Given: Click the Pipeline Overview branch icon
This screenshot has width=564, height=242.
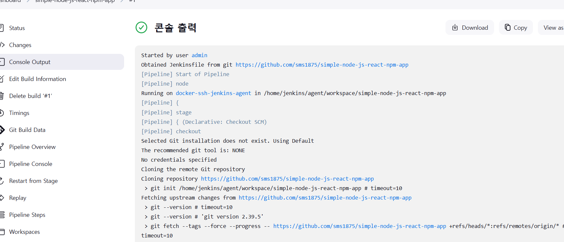Looking at the screenshot, I should click(2, 147).
